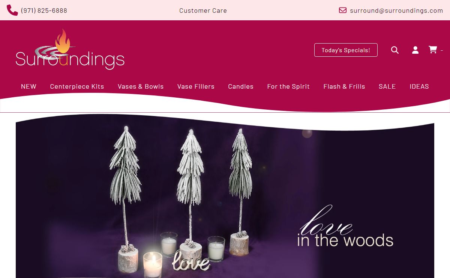Open the Flash & Frills menu
450x278 pixels.
point(344,86)
